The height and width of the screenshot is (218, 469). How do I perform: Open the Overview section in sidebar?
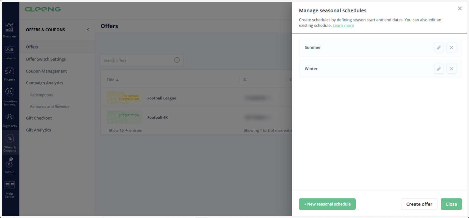[9, 30]
